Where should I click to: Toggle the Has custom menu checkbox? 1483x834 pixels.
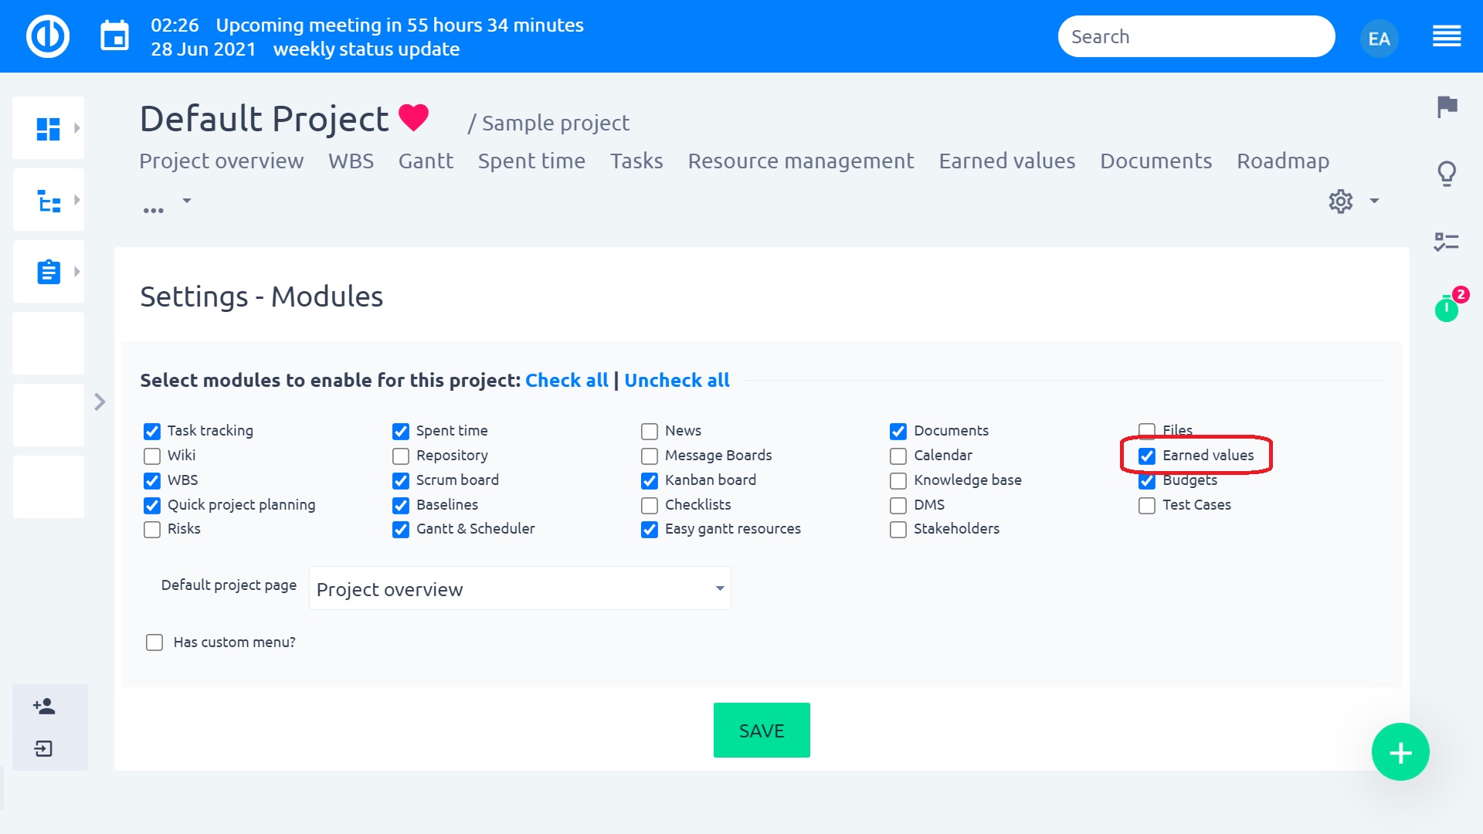point(154,642)
